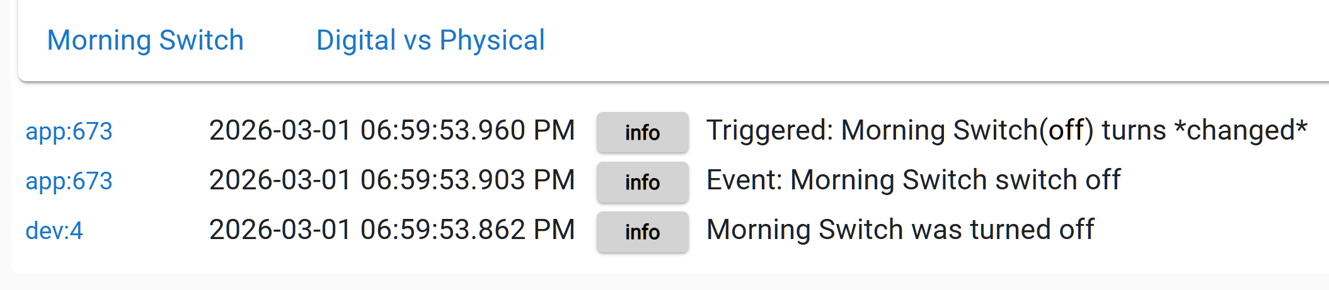Image resolution: width=1329 pixels, height=290 pixels.
Task: Click "was turned off" text in the dev:4 message
Action: (956, 230)
